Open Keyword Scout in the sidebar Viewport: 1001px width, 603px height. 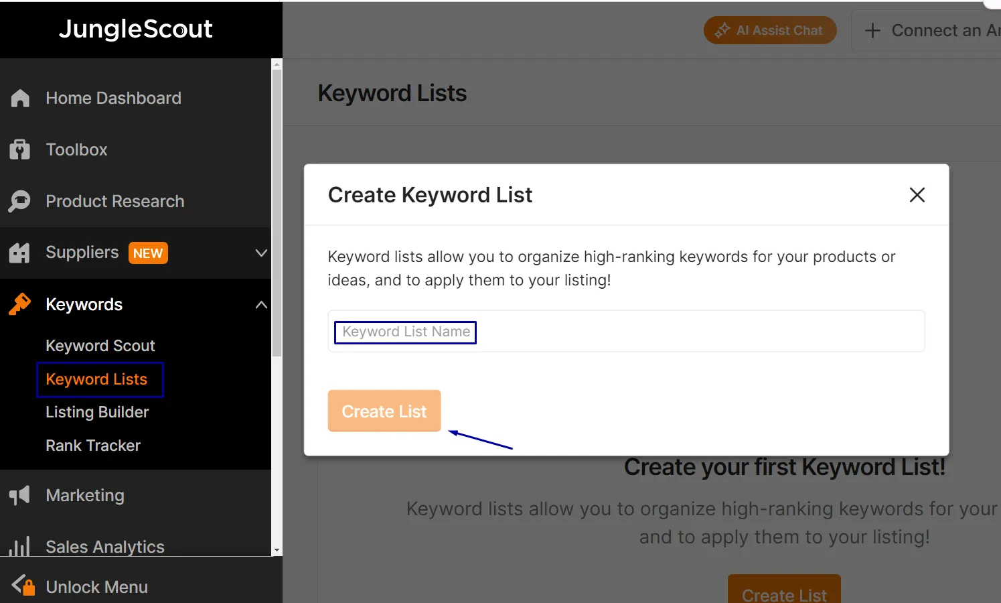(x=100, y=346)
